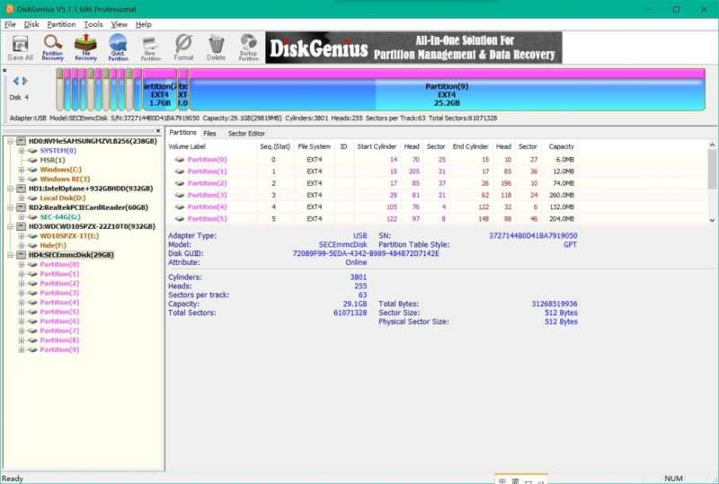Open Backup Partition tool
This screenshot has width=719, height=484.
(249, 47)
